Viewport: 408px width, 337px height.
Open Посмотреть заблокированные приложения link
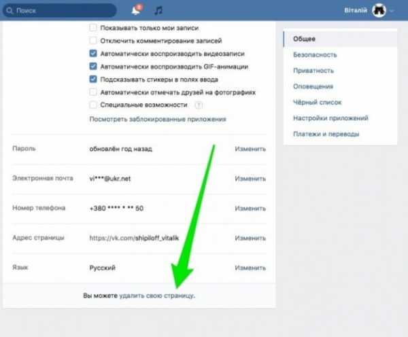[x=158, y=119]
